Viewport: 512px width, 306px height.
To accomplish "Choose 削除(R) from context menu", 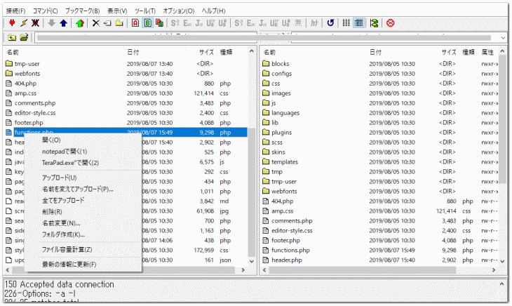I will (x=51, y=211).
